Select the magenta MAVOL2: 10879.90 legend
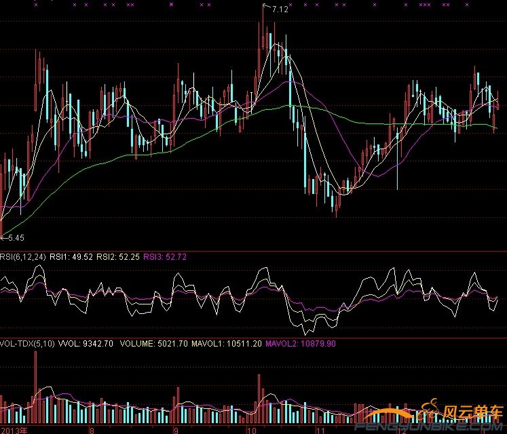 click(300, 344)
